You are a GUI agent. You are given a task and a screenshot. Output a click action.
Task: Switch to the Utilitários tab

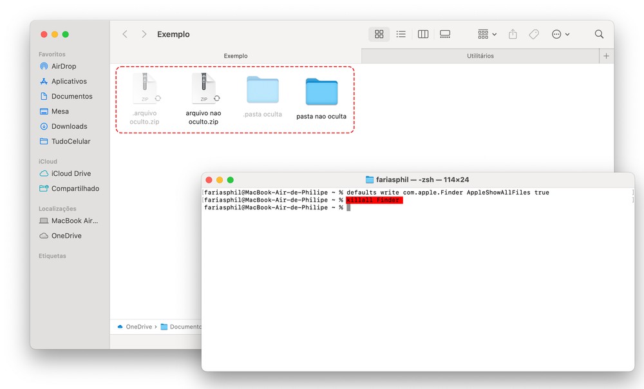480,56
